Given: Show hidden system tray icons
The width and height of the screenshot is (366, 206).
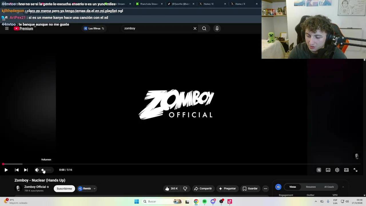Looking at the screenshot, I should pos(316,201).
